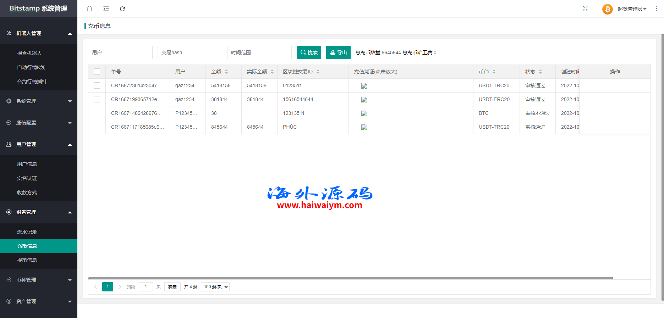This screenshot has width=664, height=318.
Task: Check the select-all header checkbox
Action: pyautogui.click(x=97, y=72)
